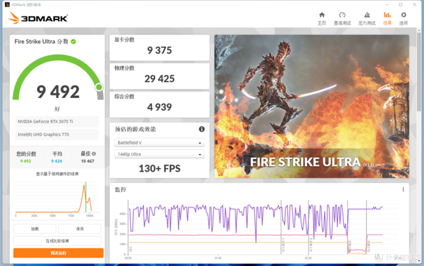
Task: Click the green knob on score gauge
Action: (x=99, y=87)
